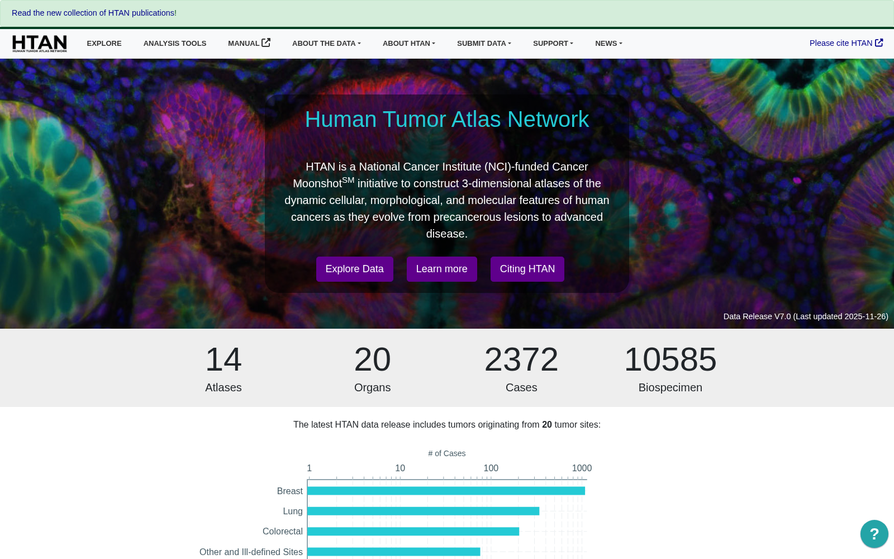The image size is (894, 559).
Task: Expand the News dropdown menu
Action: pos(608,43)
